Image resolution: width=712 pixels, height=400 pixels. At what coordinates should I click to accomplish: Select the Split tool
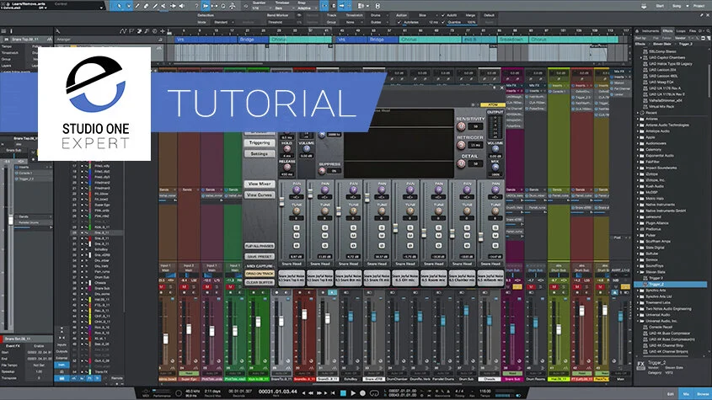[x=137, y=6]
